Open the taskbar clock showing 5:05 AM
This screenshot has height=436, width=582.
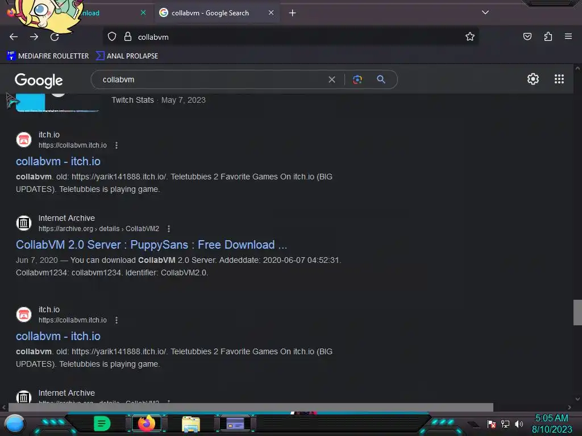(x=551, y=424)
